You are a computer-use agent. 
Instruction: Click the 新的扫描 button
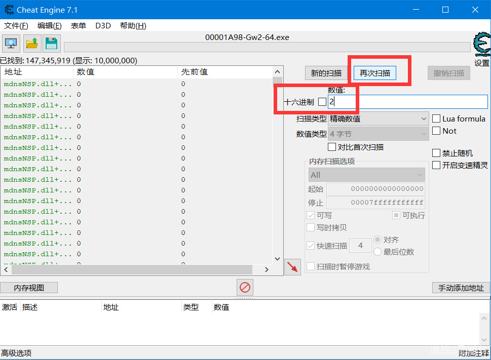pyautogui.click(x=326, y=73)
